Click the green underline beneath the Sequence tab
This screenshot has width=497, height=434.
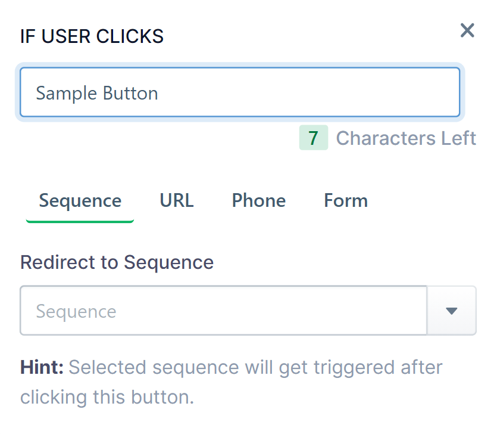click(80, 222)
